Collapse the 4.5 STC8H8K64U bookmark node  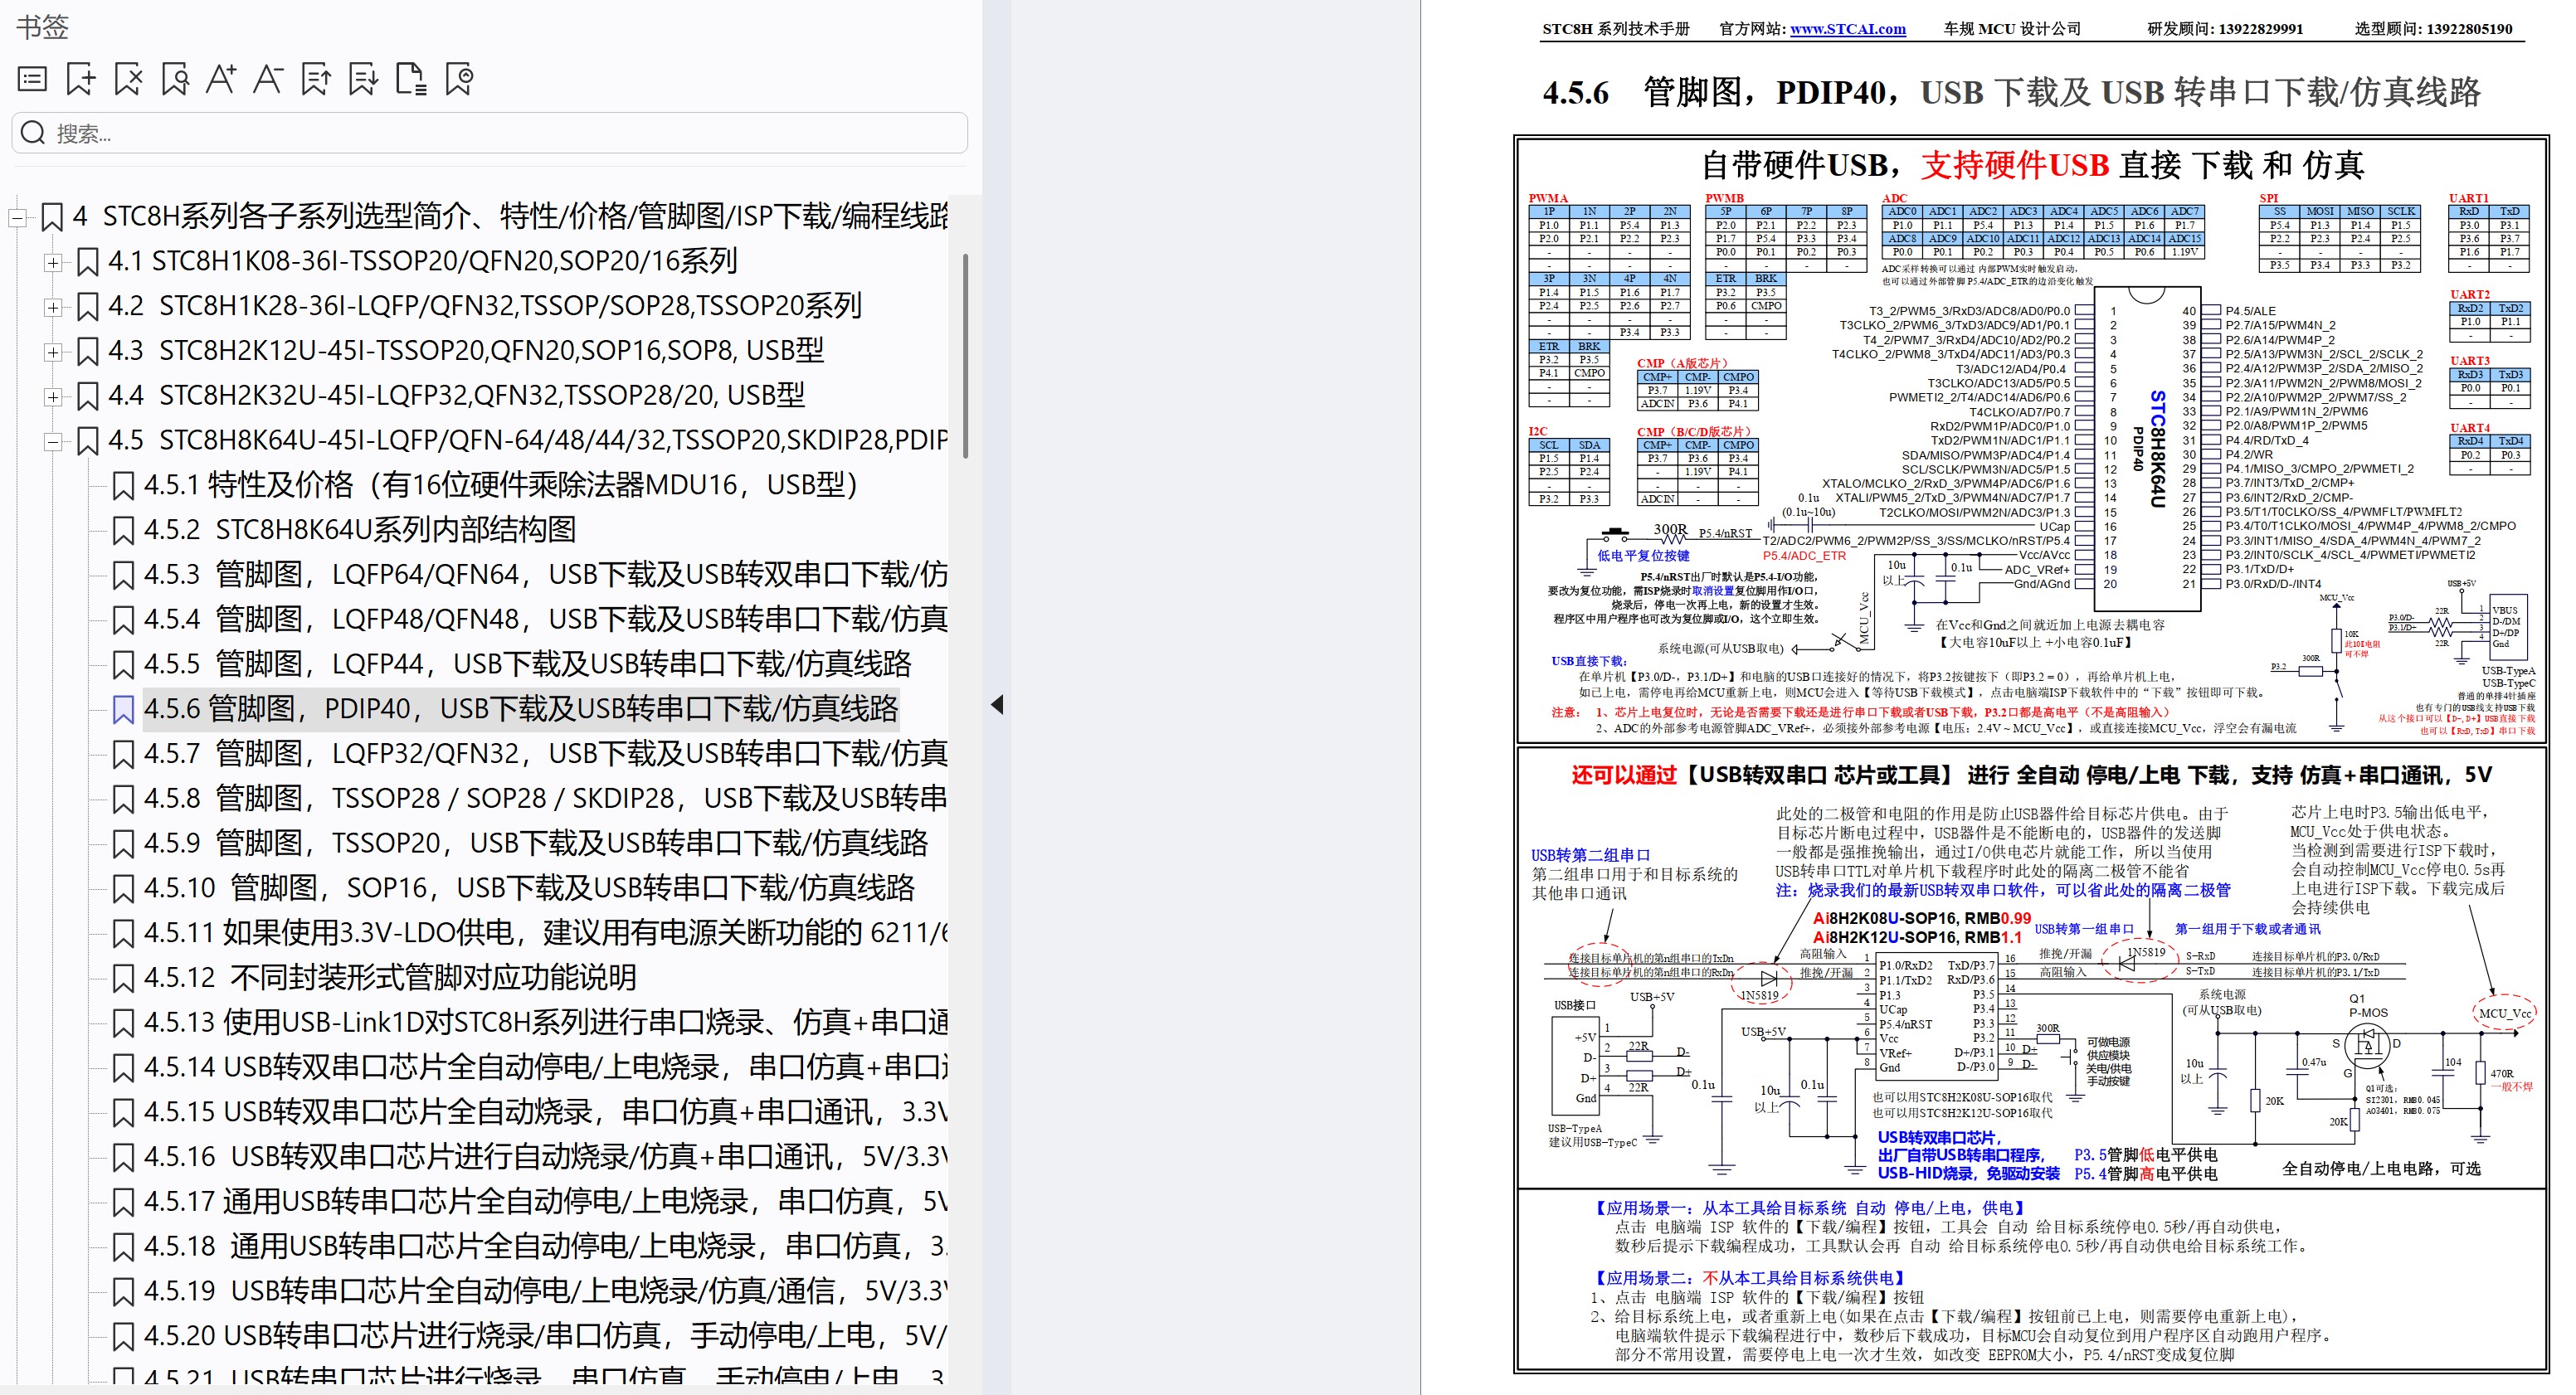53,441
